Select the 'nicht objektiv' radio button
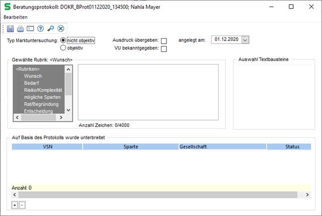Image resolution: width=322 pixels, height=216 pixels. [x=63, y=40]
